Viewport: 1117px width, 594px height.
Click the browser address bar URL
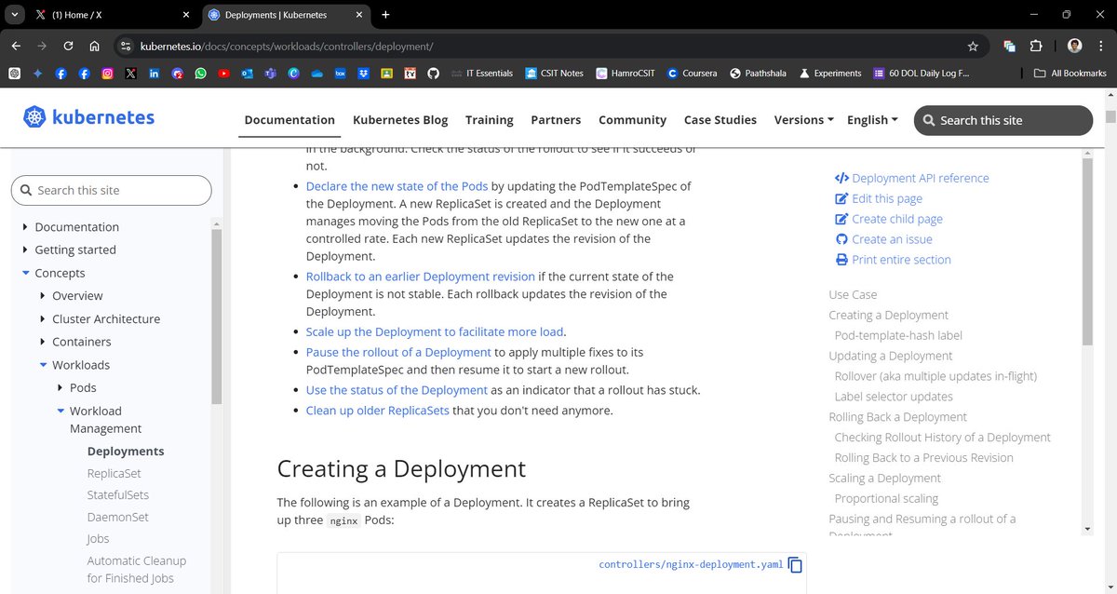[x=287, y=46]
